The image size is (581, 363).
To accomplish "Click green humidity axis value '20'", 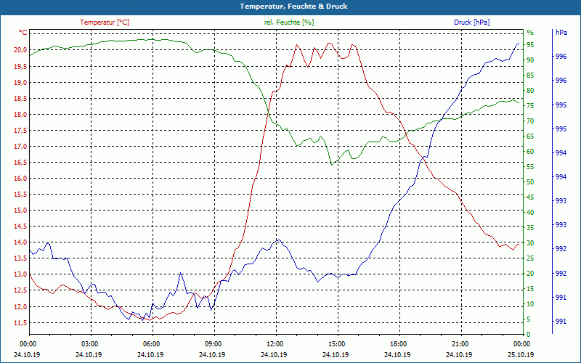I will pos(530,274).
